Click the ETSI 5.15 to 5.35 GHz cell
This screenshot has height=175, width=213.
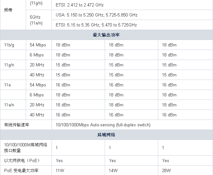pyautogui.click(x=132, y=25)
